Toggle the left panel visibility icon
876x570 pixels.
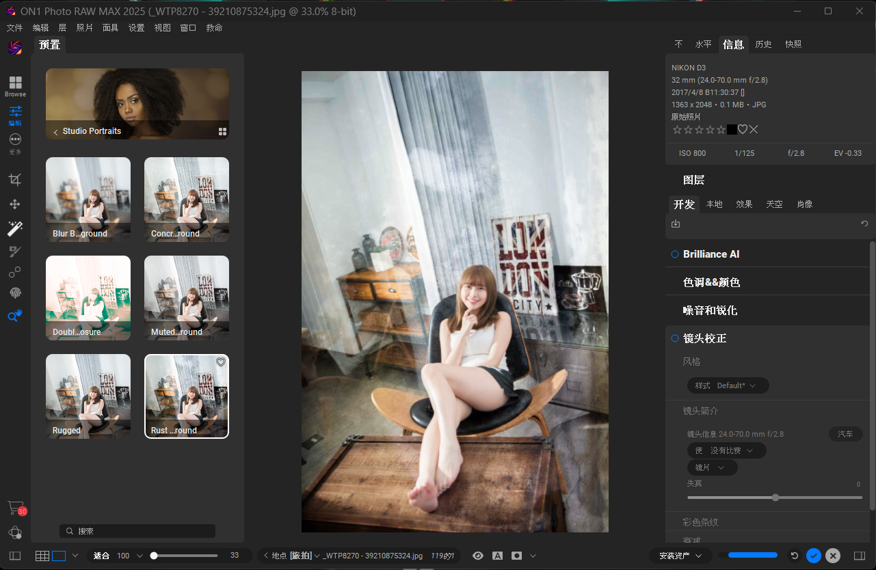(15, 556)
